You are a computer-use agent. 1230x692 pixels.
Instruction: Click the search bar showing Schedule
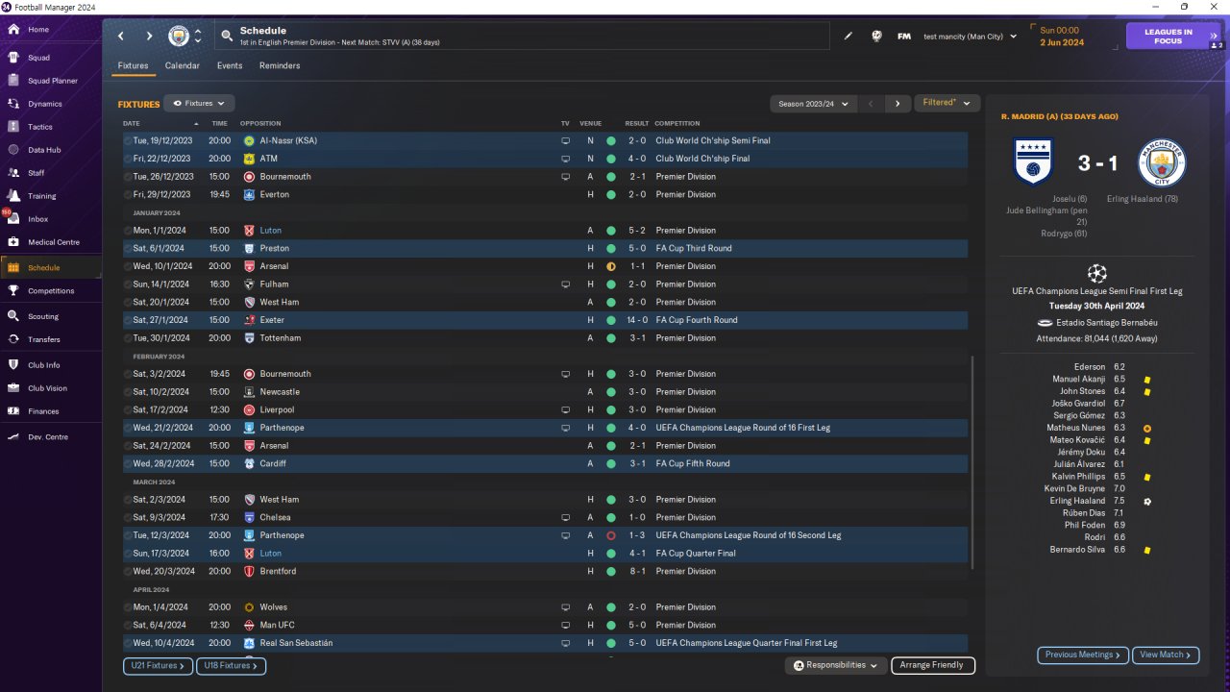click(x=523, y=37)
